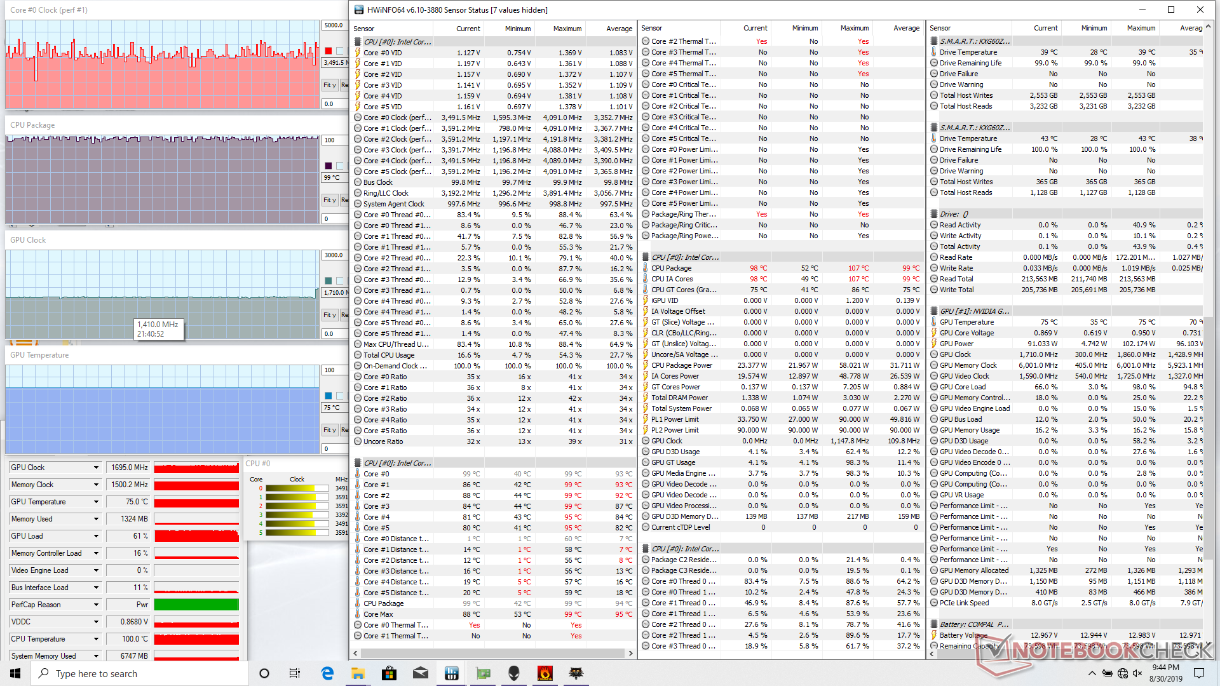Select the IA Cores Power row
The height and width of the screenshot is (686, 1220).
click(x=782, y=376)
